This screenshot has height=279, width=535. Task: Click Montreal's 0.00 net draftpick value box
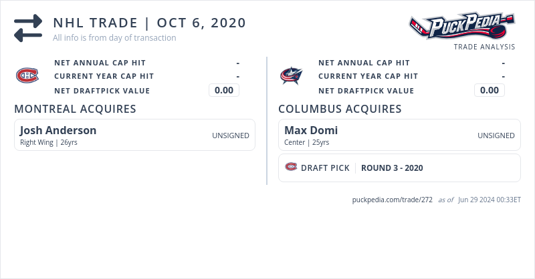click(x=224, y=90)
